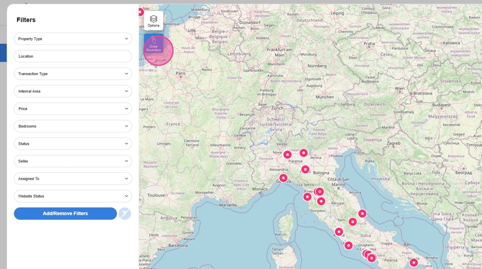Click the map marker south of Verona
482x269 pixels.
(305, 169)
